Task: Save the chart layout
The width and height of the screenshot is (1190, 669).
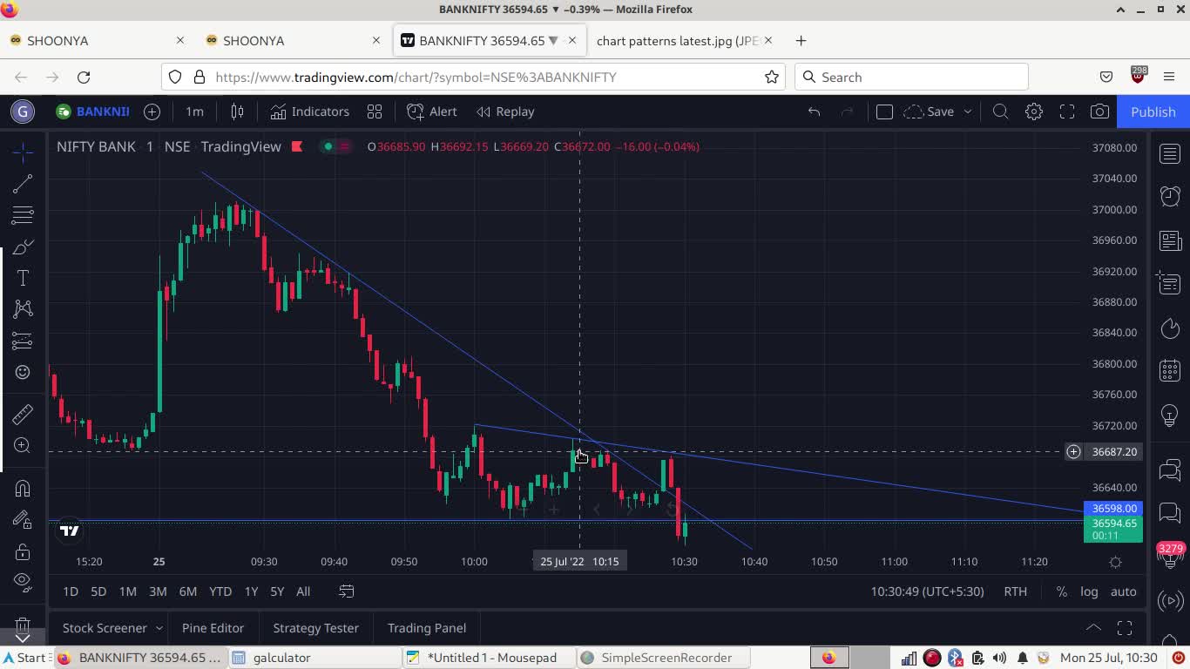Action: 929,111
